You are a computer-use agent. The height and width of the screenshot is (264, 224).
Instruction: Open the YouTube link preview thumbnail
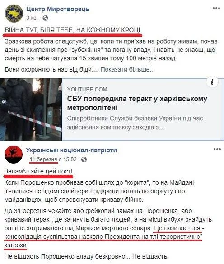(31, 109)
